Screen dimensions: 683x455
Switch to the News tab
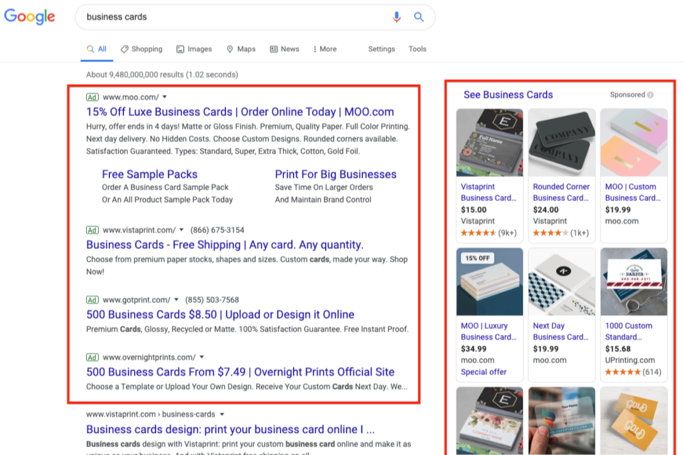pos(284,49)
